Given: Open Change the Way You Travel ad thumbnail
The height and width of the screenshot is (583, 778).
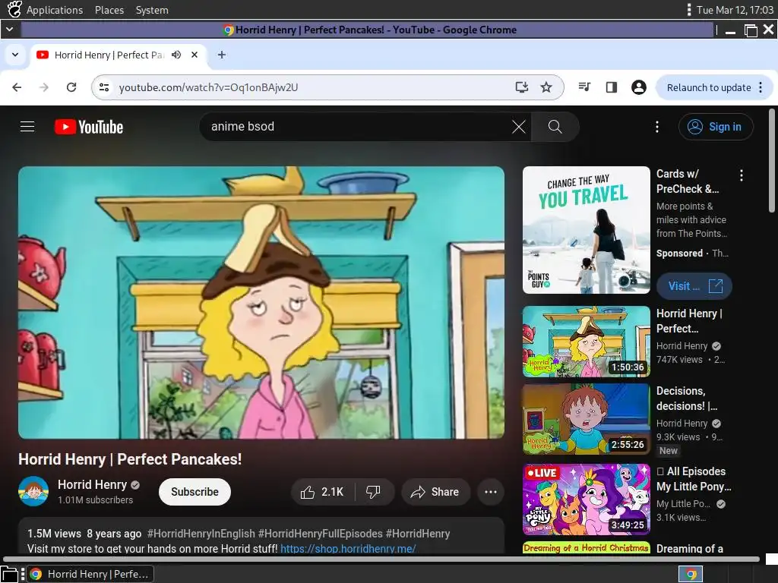Looking at the screenshot, I should 586,230.
